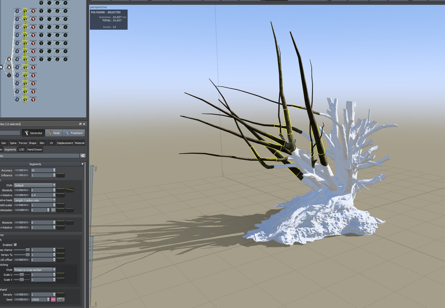Open the curve button for +Relative 5
The width and height of the screenshot is (445, 308).
pyautogui.click(x=60, y=227)
